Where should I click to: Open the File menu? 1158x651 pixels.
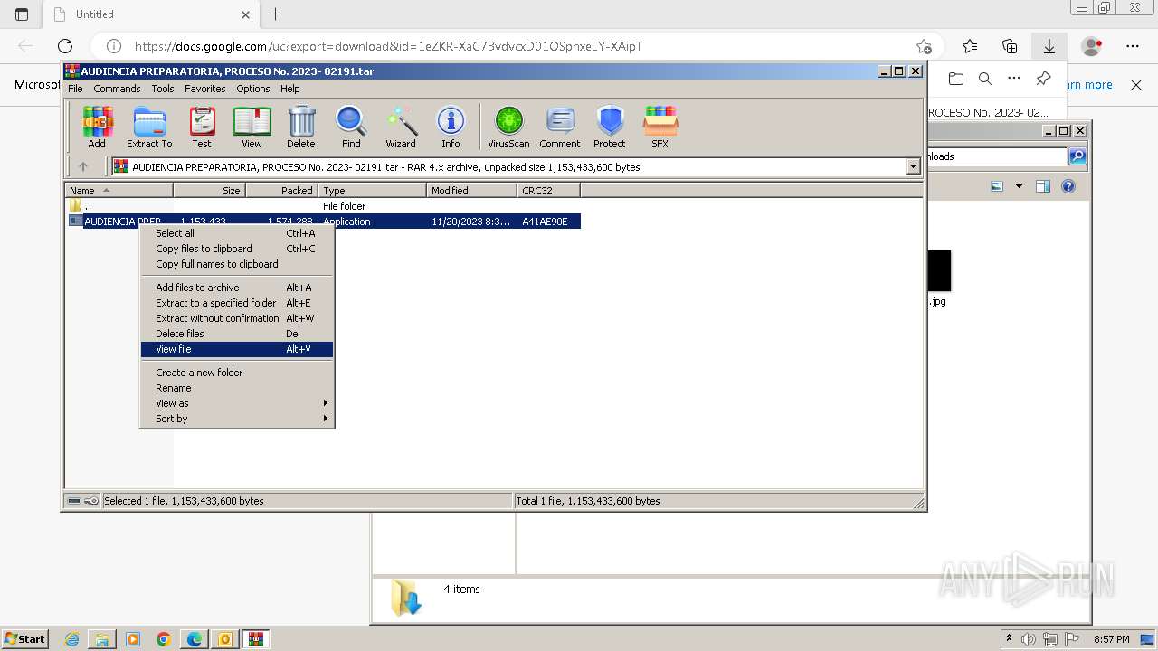click(75, 89)
